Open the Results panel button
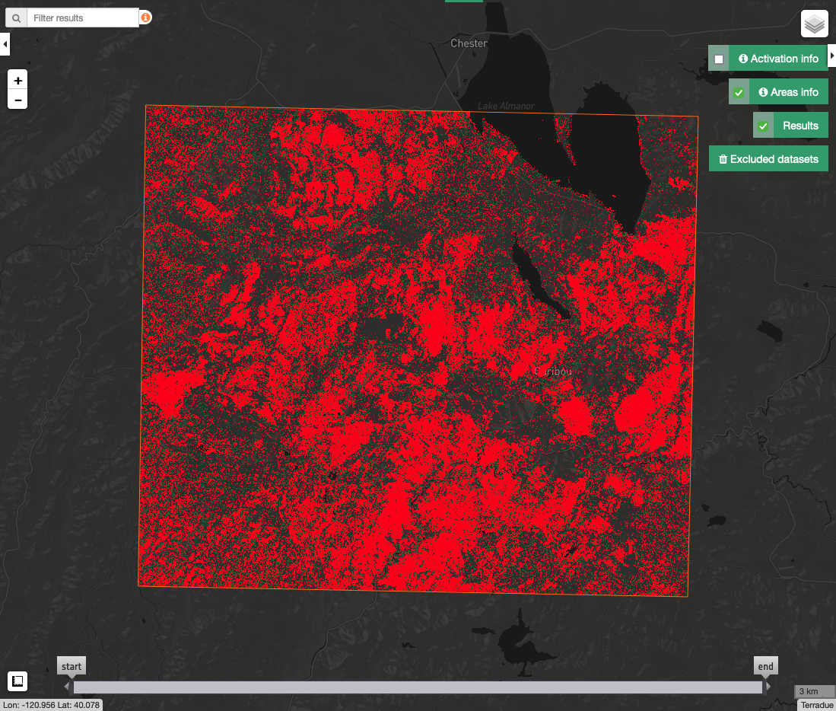836x711 pixels. 801,126
